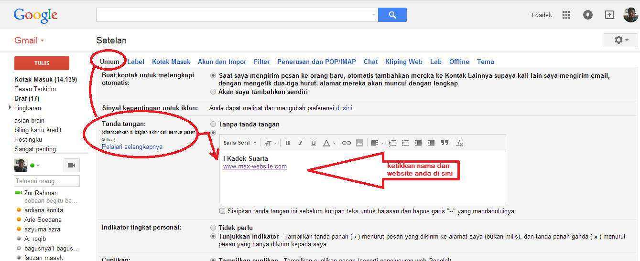Click your chat profile picture

coord(21,165)
